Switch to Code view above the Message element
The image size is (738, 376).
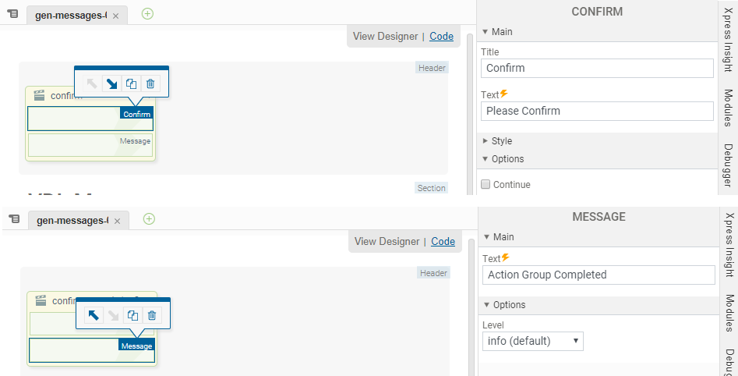click(x=443, y=242)
